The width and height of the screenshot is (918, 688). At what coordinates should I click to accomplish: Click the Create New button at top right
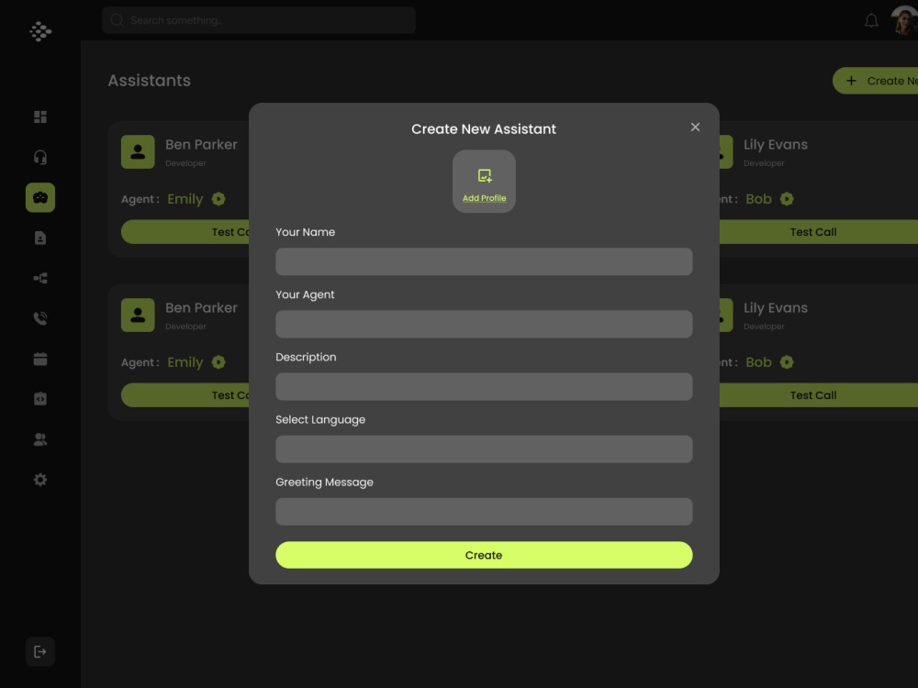pos(875,81)
